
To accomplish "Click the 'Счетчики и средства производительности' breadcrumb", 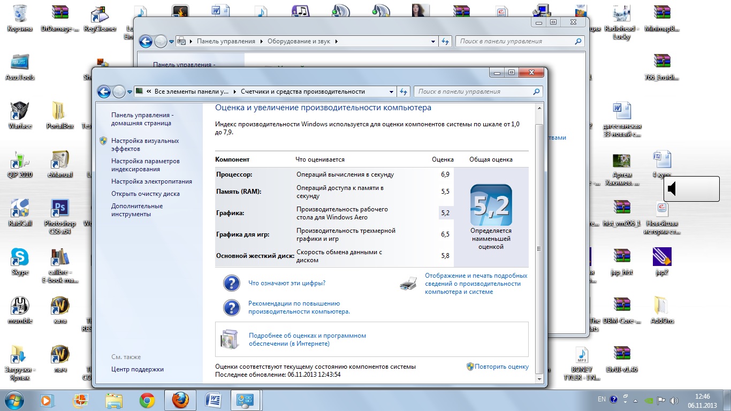I will coord(303,92).
